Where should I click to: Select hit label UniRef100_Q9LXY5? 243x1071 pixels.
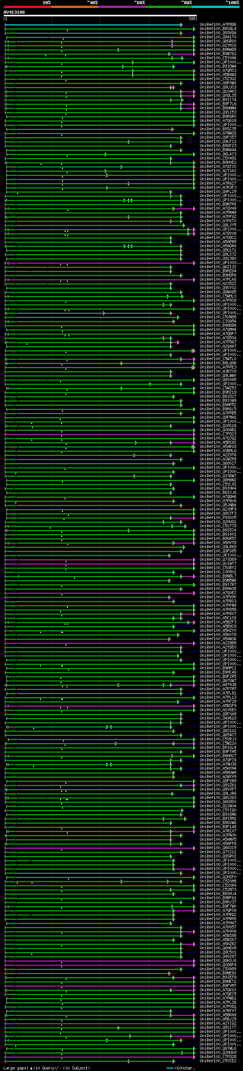tap(218, 225)
